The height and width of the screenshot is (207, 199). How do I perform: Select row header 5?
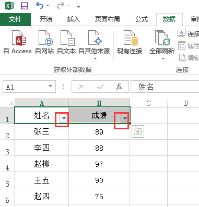7,180
